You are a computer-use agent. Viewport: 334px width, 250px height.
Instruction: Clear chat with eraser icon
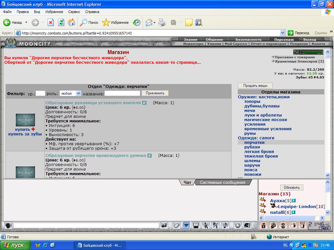[x=176, y=225]
